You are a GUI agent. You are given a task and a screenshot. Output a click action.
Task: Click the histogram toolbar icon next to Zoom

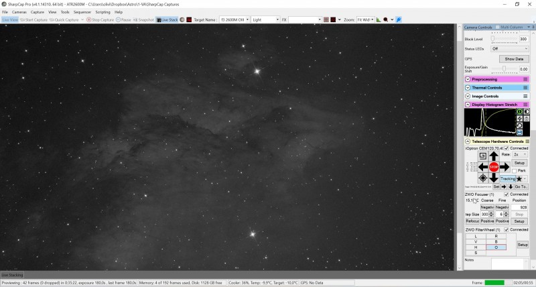[x=379, y=20]
